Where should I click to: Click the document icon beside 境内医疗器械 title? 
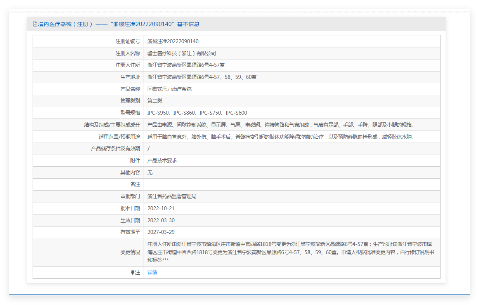click(35, 24)
